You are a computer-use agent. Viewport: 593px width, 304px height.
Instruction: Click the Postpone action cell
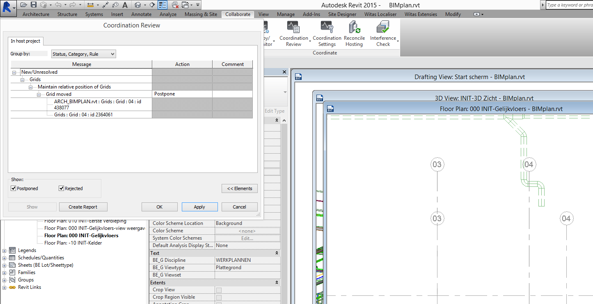click(182, 94)
